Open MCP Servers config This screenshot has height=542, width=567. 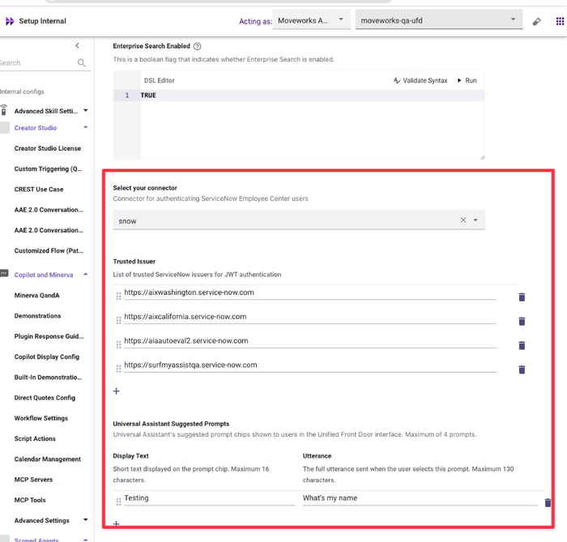[33, 480]
